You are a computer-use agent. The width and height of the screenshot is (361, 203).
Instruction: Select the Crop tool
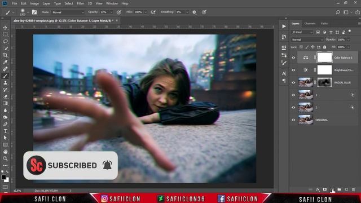(x=5, y=55)
